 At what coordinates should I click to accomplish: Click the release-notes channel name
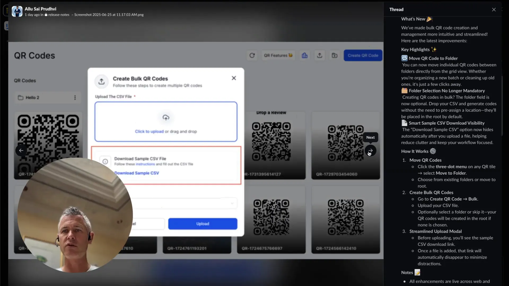(59, 15)
